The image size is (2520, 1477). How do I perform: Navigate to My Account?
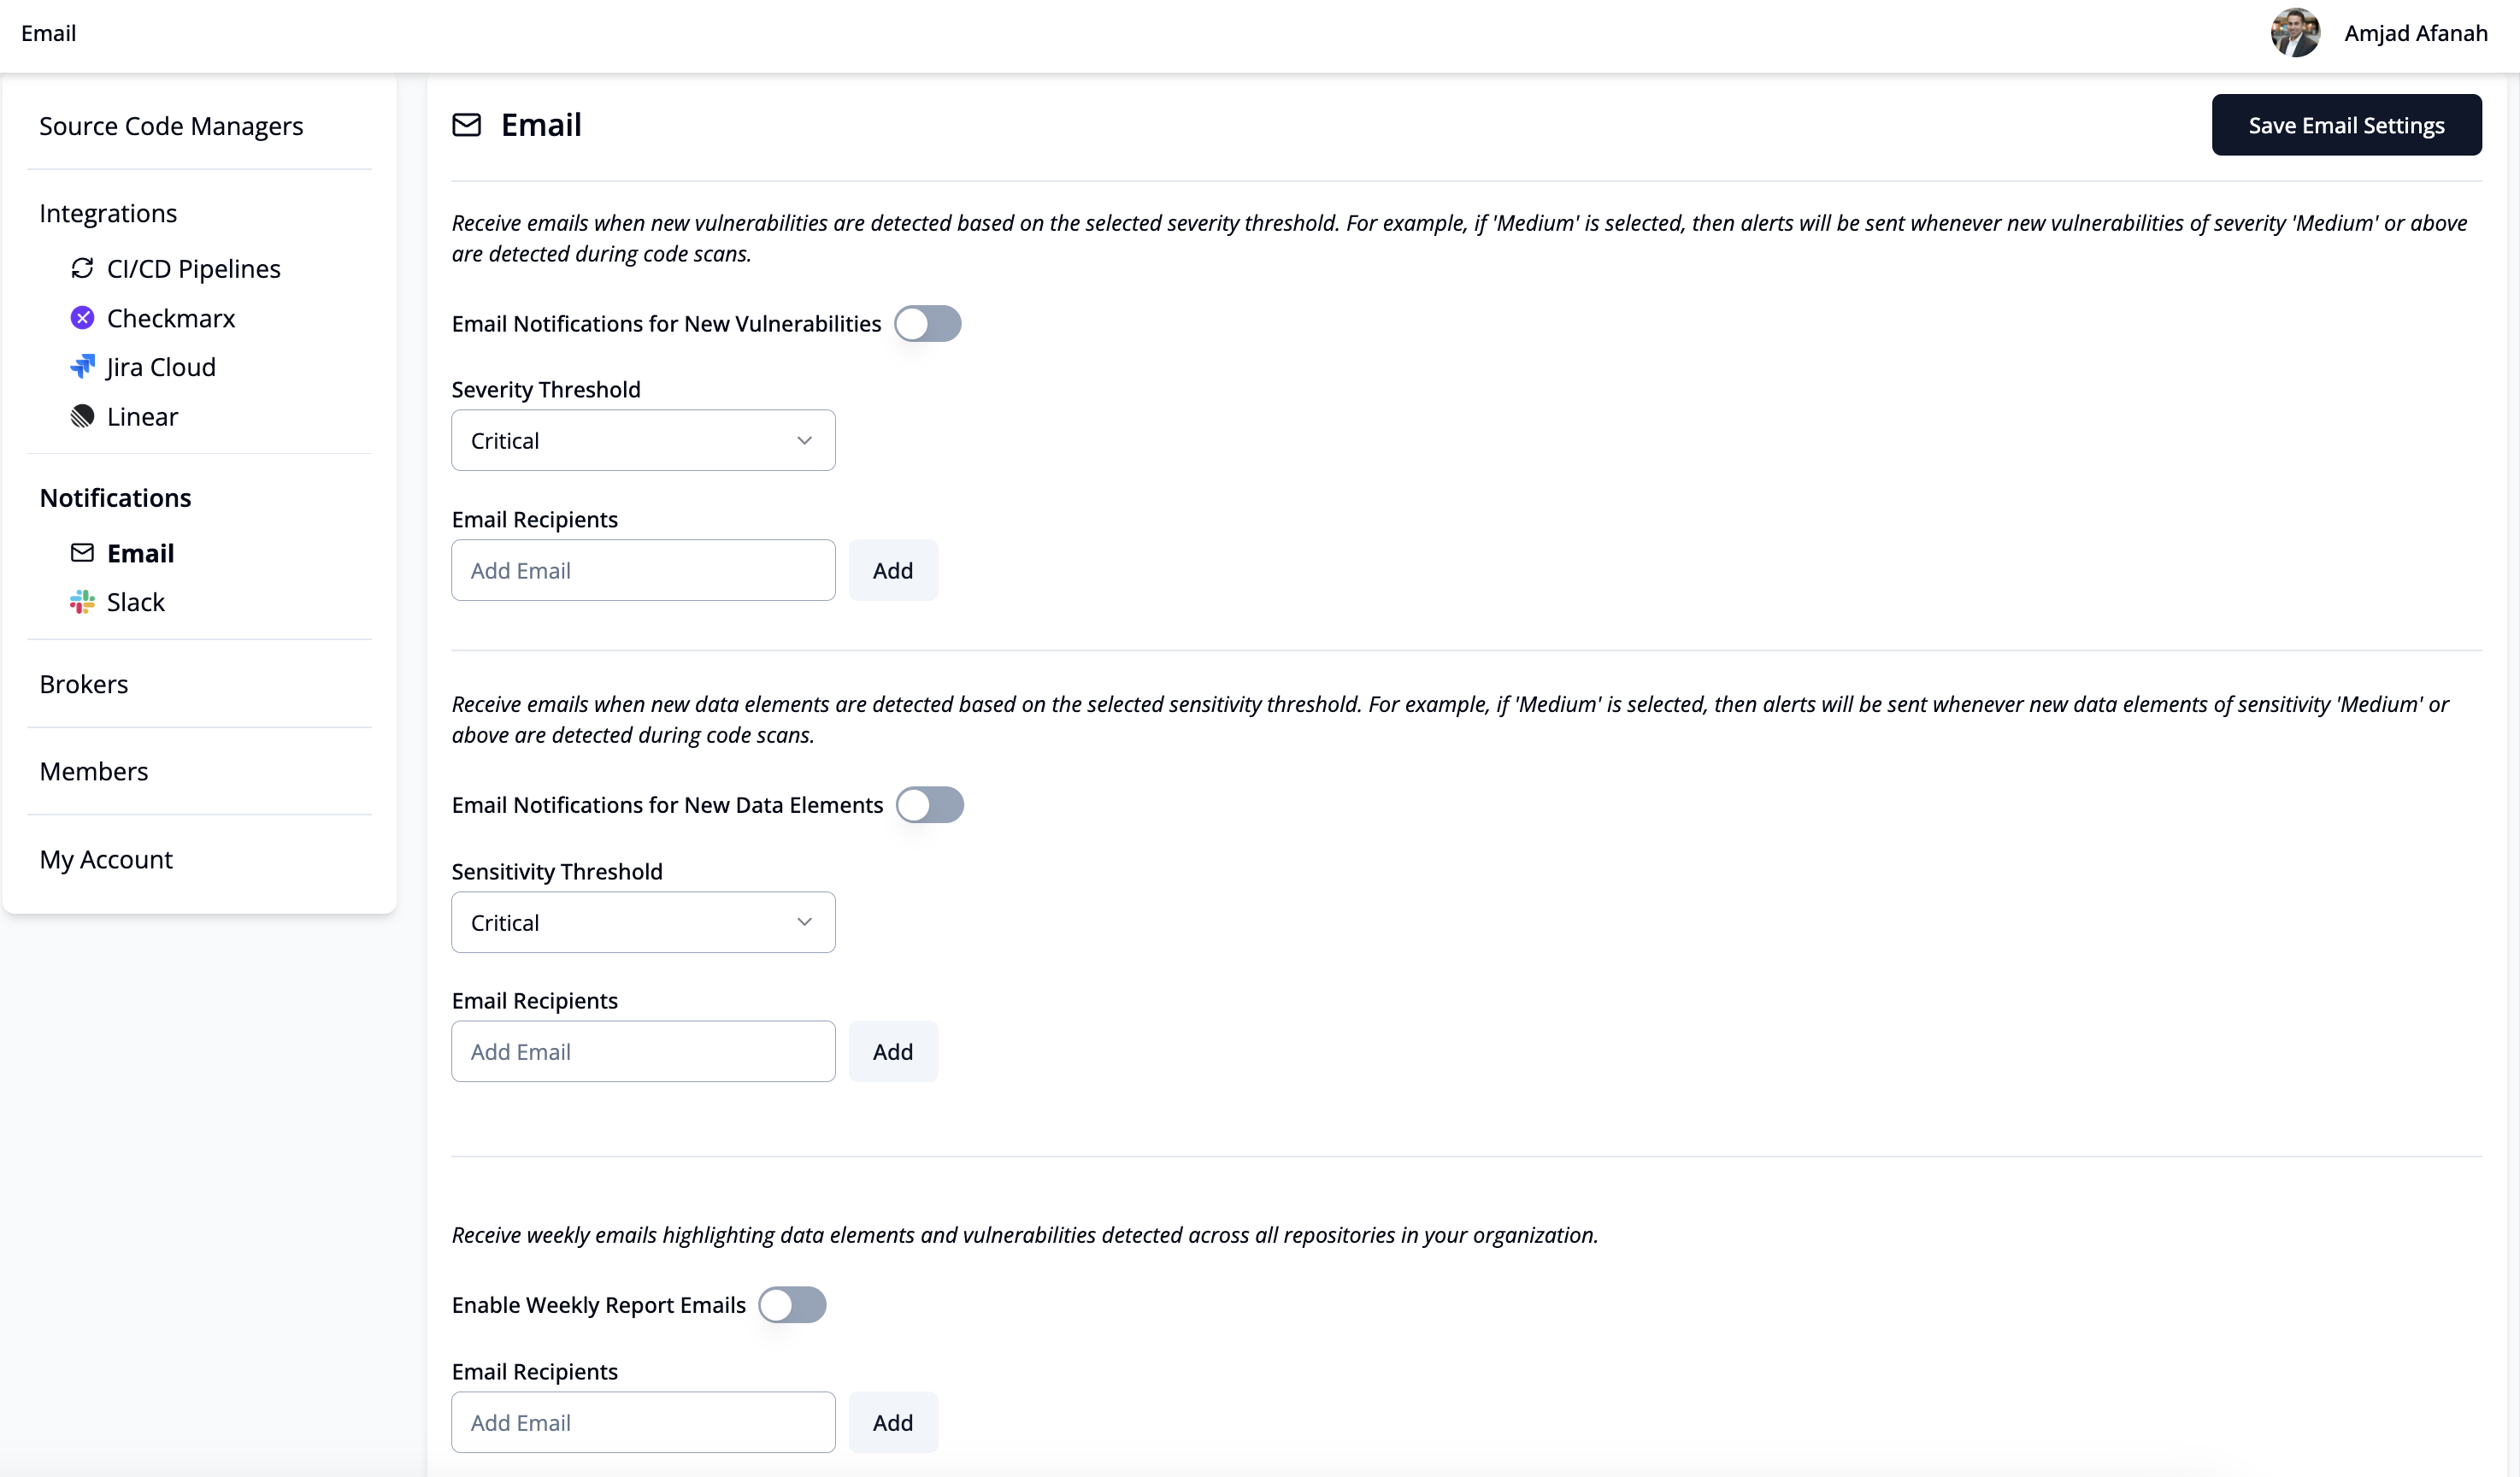coord(106,859)
